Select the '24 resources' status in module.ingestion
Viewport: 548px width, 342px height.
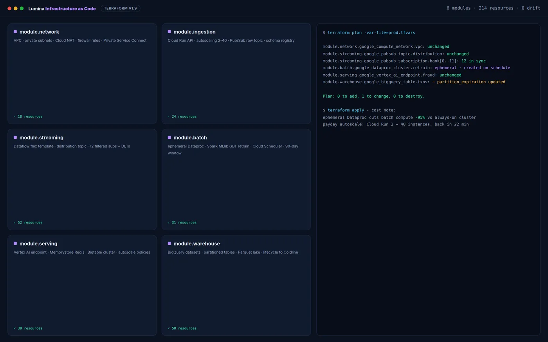tap(182, 116)
